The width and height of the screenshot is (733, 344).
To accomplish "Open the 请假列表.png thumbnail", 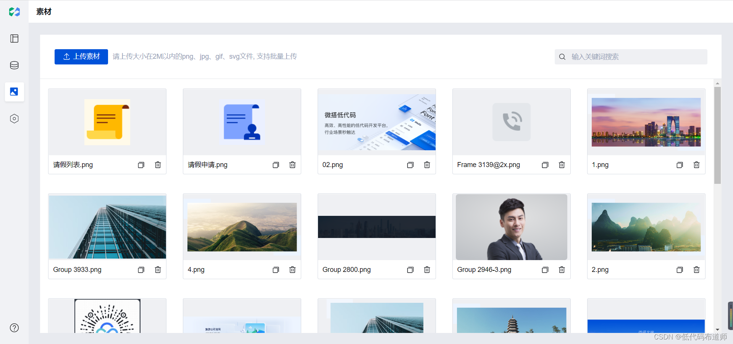I will pyautogui.click(x=107, y=122).
